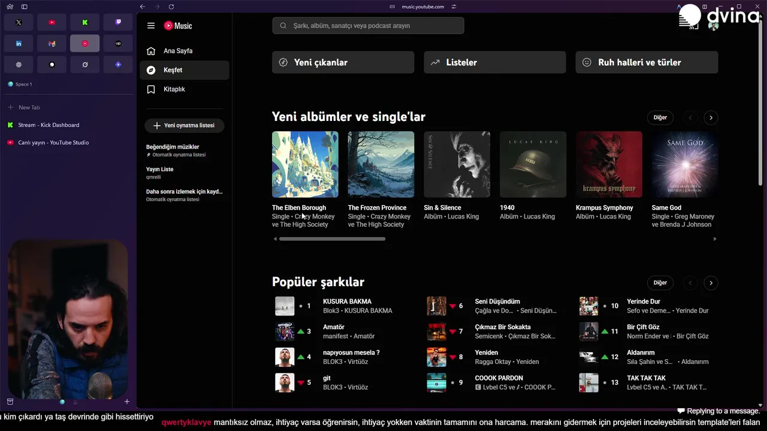Toggle the browser sidebar panel icon
767x431 pixels.
(24, 7)
